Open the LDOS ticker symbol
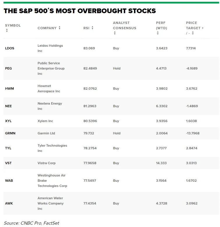This screenshot has height=227, width=220. tap(10, 48)
